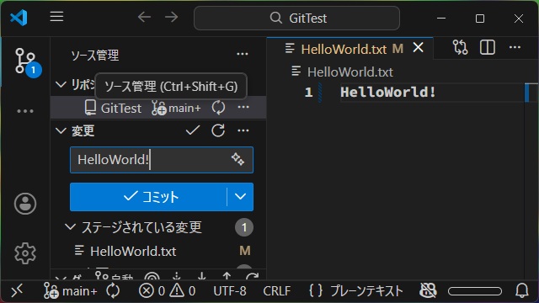The image size is (539, 303).
Task: Select Source Control in the activity bar
Action: click(x=25, y=61)
